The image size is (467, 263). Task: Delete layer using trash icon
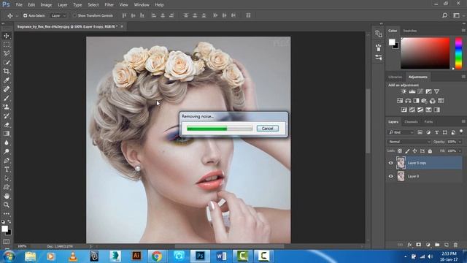pyautogui.click(x=455, y=245)
